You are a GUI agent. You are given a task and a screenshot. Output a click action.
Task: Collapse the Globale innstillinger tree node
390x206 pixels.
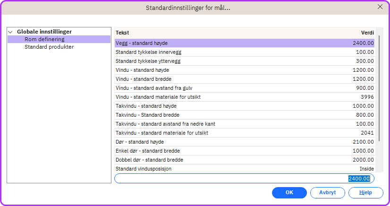[10, 32]
